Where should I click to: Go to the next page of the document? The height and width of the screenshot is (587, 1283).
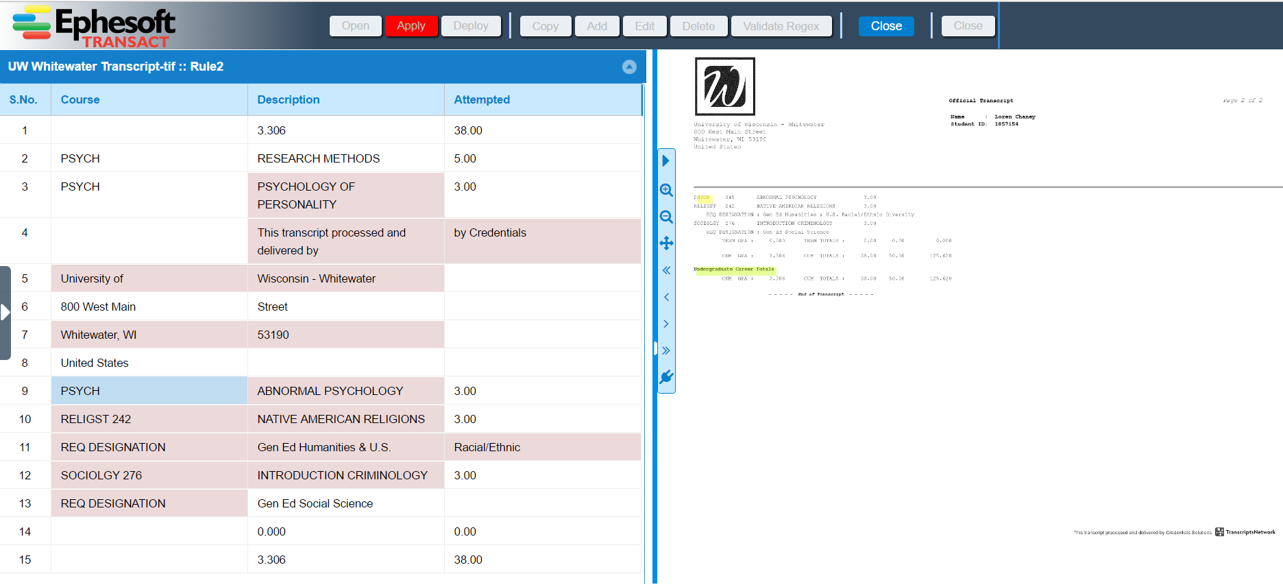666,324
